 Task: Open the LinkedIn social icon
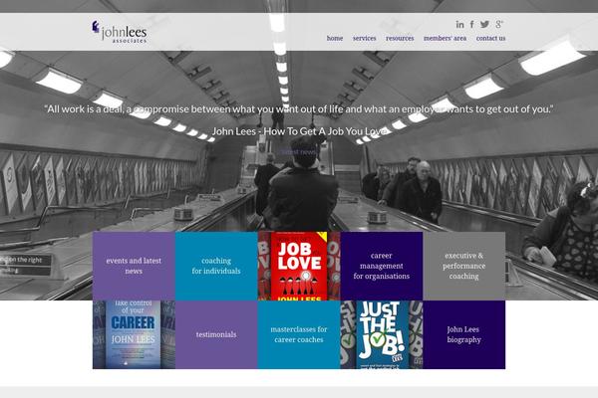(459, 24)
